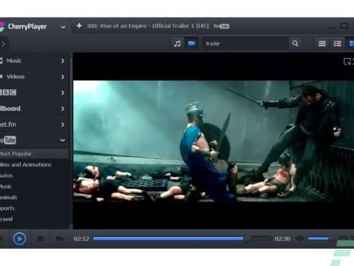Click the elapsed time 02:12
The image size is (354, 266).
point(82,239)
